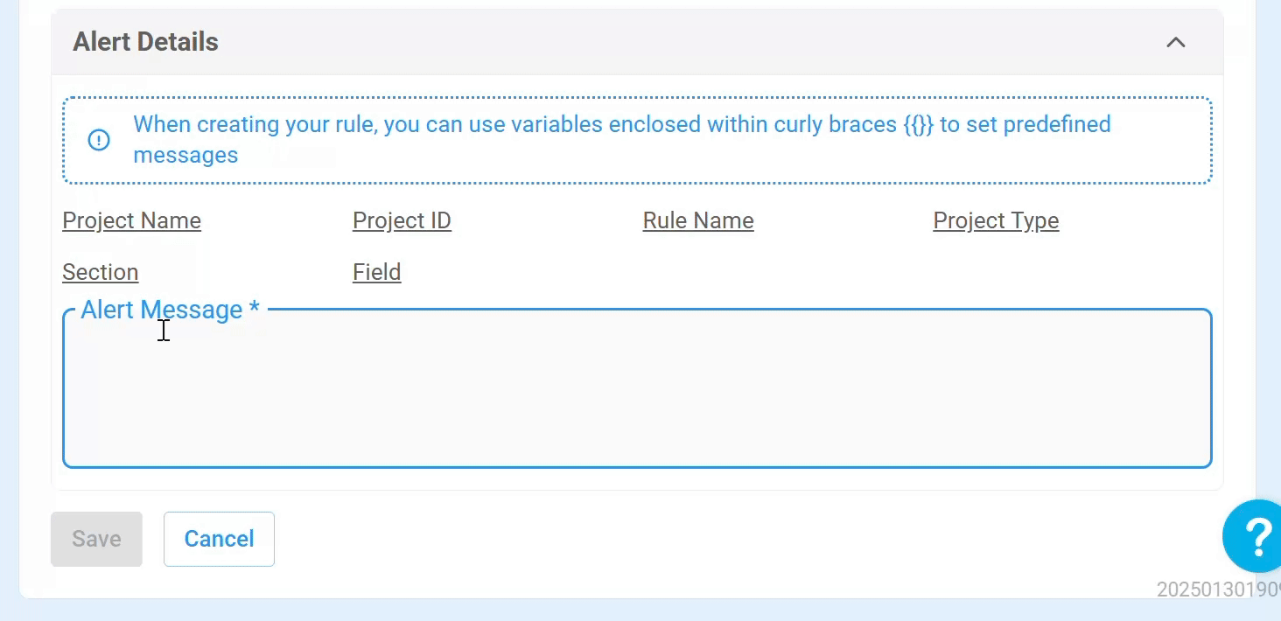
Task: Click the curly braces {{}} example text
Action: [x=919, y=124]
